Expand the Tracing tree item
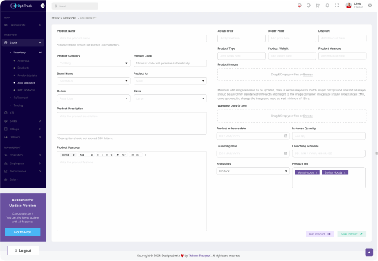Viewport: 378px width, 261px height. (17, 105)
